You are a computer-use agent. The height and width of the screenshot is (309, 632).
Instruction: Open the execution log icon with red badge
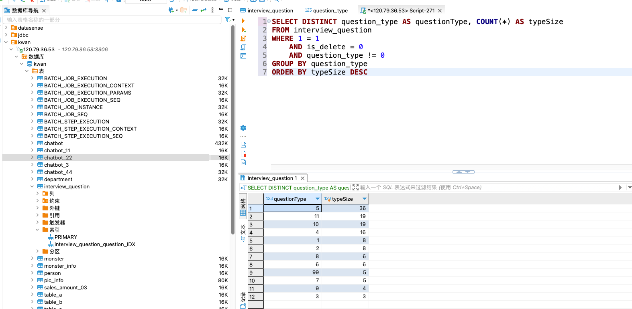click(x=243, y=153)
